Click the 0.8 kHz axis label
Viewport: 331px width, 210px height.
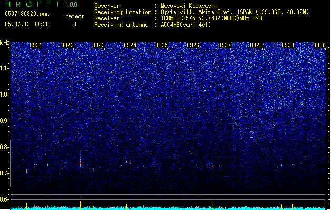click(5, 147)
